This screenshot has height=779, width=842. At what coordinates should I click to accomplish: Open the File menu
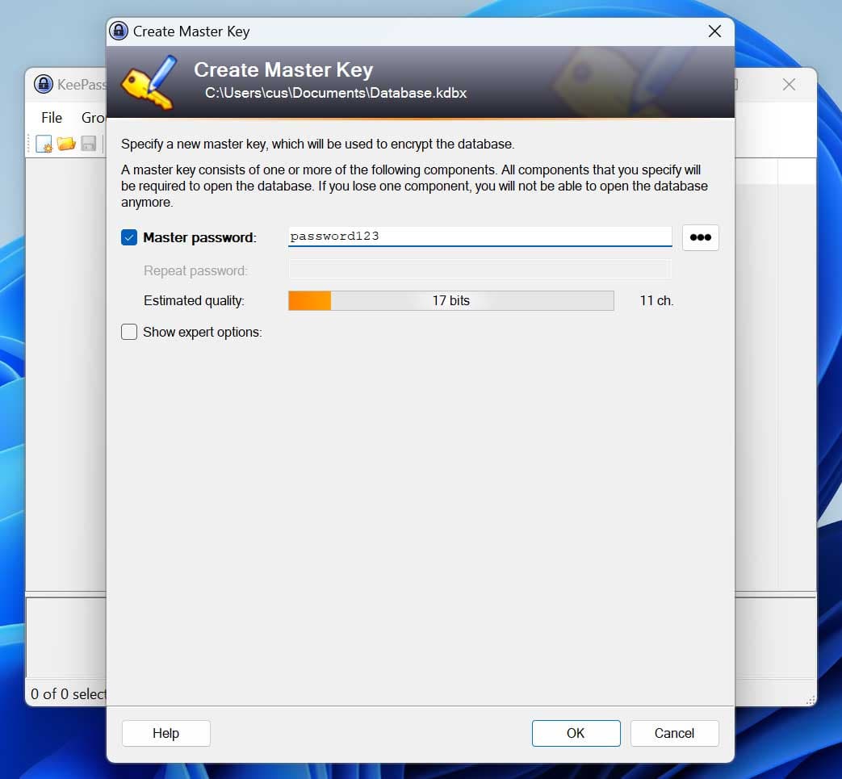(51, 118)
